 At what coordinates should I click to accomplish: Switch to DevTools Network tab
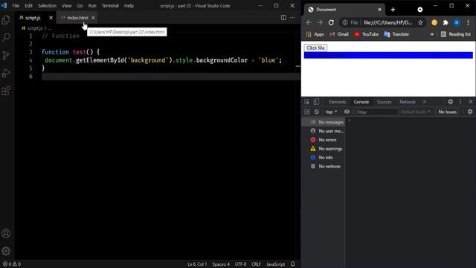pos(408,102)
